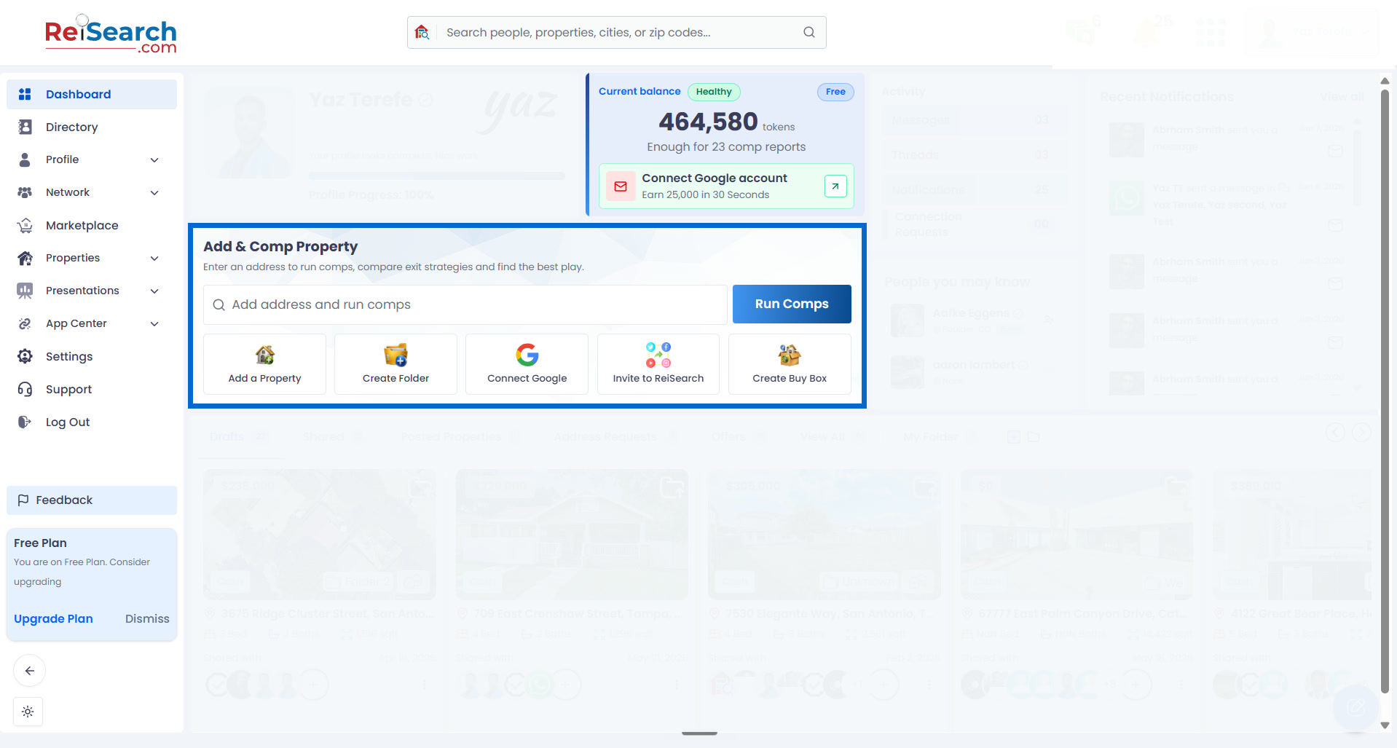Click the Connect Google tile
The height and width of the screenshot is (748, 1397).
[x=527, y=364]
